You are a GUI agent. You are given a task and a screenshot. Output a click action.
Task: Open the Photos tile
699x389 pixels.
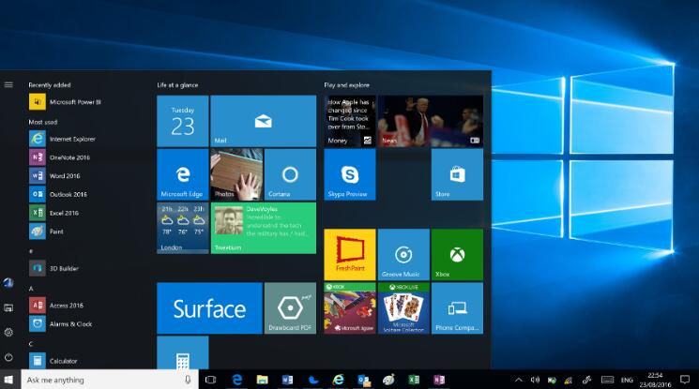point(236,174)
